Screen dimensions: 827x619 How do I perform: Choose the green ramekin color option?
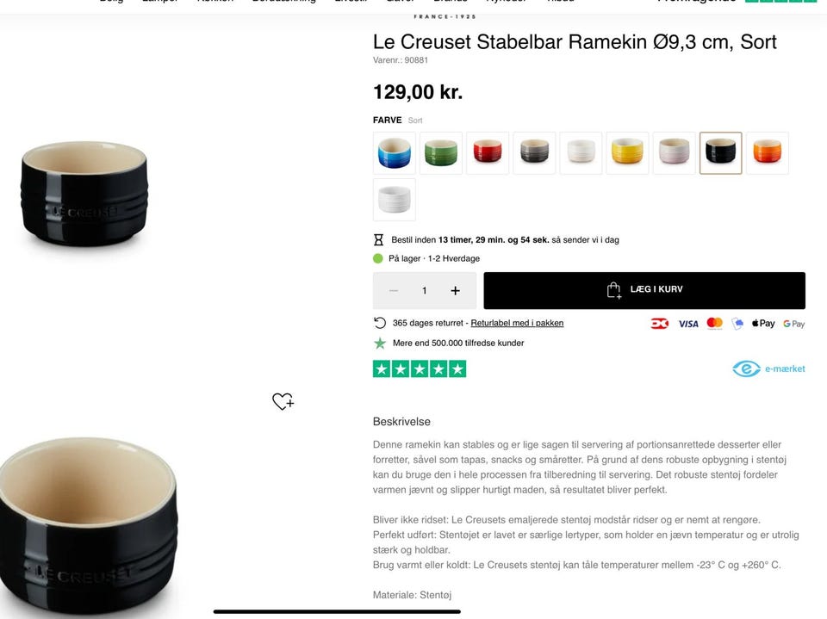coord(441,153)
